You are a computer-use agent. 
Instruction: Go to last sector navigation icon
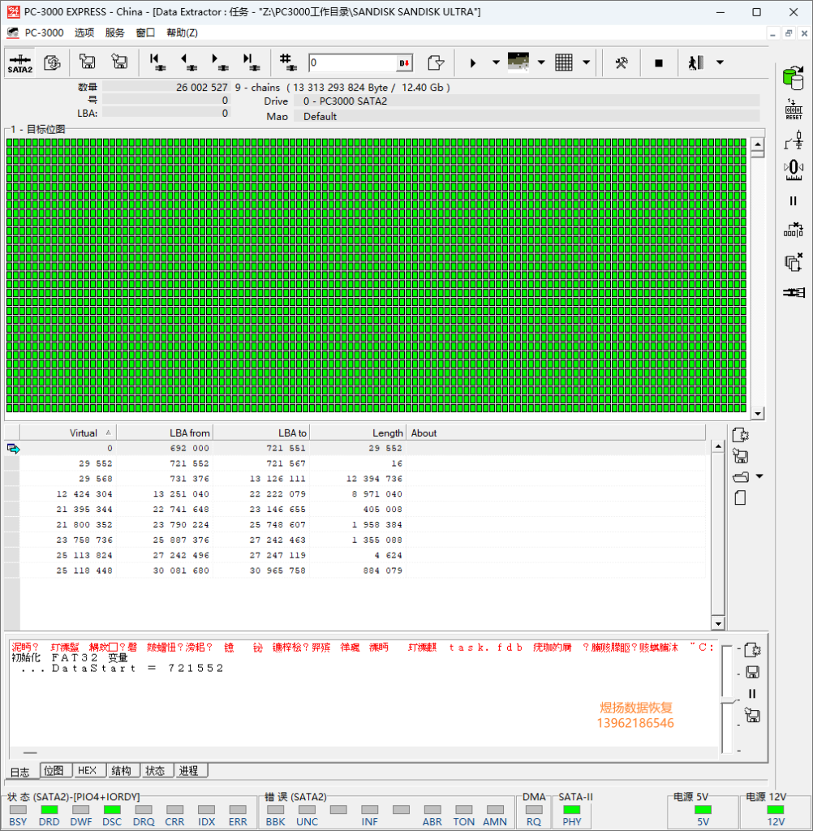click(251, 62)
